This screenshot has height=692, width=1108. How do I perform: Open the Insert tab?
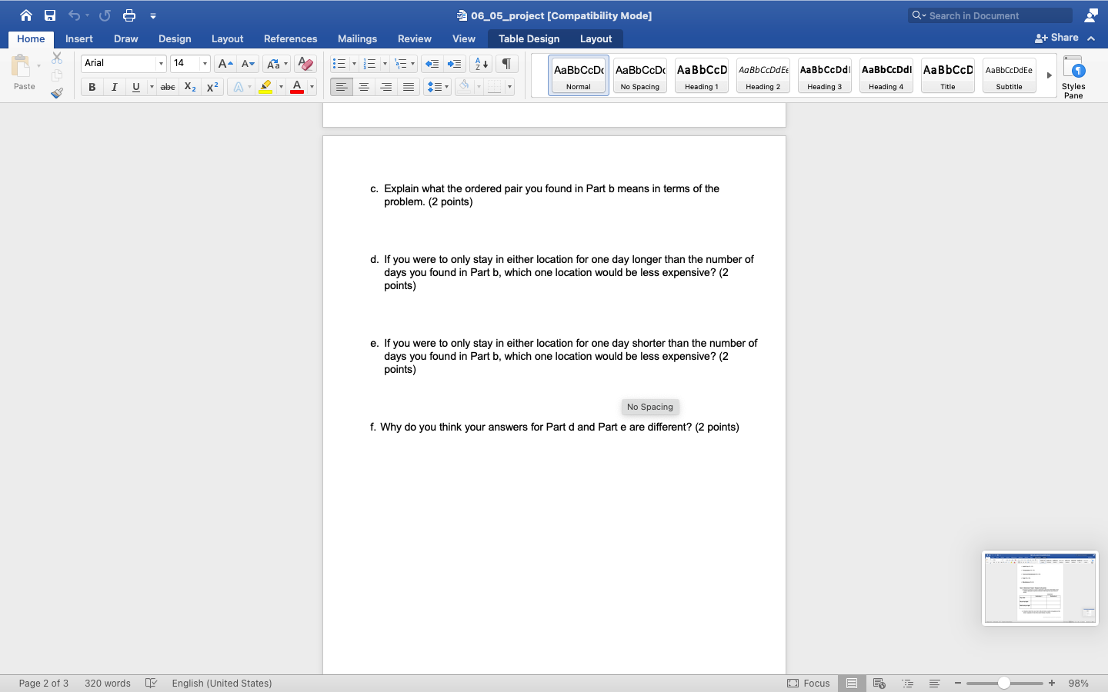click(79, 38)
